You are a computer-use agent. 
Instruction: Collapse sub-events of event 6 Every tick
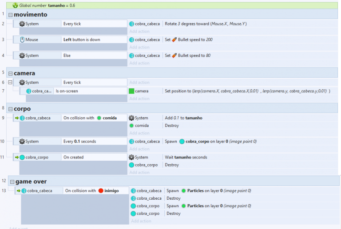[11, 83]
